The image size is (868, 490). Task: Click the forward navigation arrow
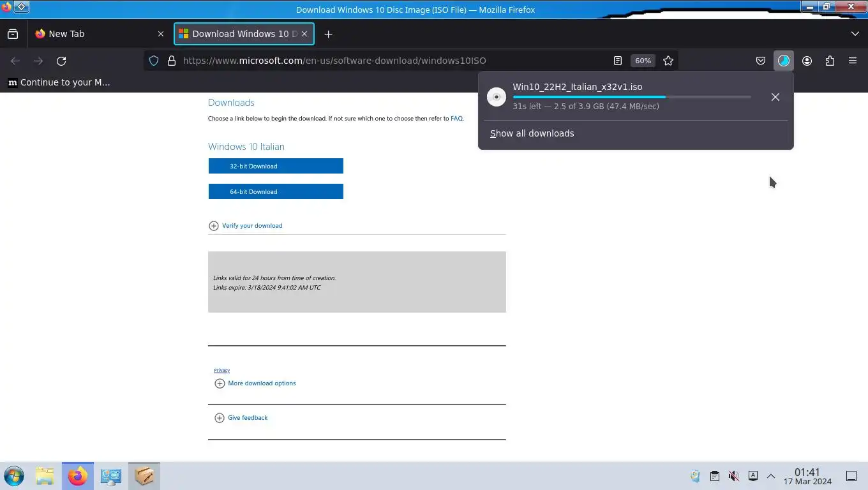click(38, 61)
